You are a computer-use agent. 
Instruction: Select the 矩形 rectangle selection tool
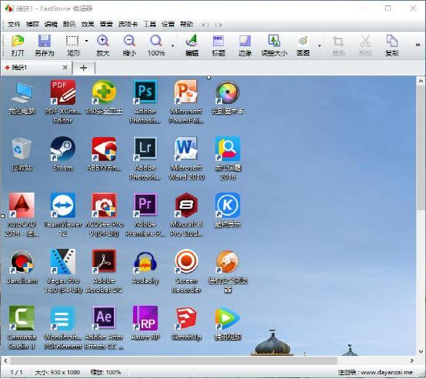coord(72,41)
